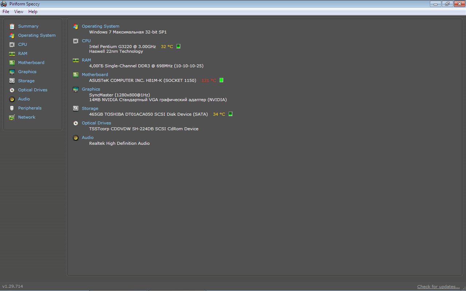Select the Storage drive icon in the sidebar
This screenshot has height=291, width=466.
click(x=12, y=81)
